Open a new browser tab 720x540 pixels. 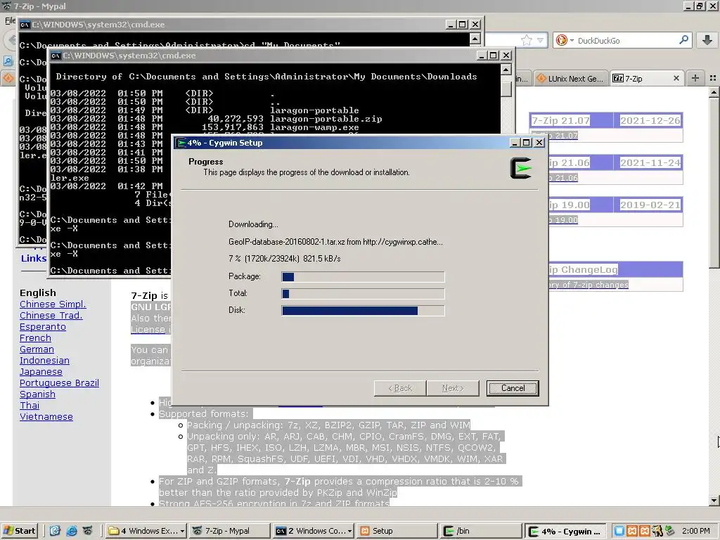(x=695, y=78)
